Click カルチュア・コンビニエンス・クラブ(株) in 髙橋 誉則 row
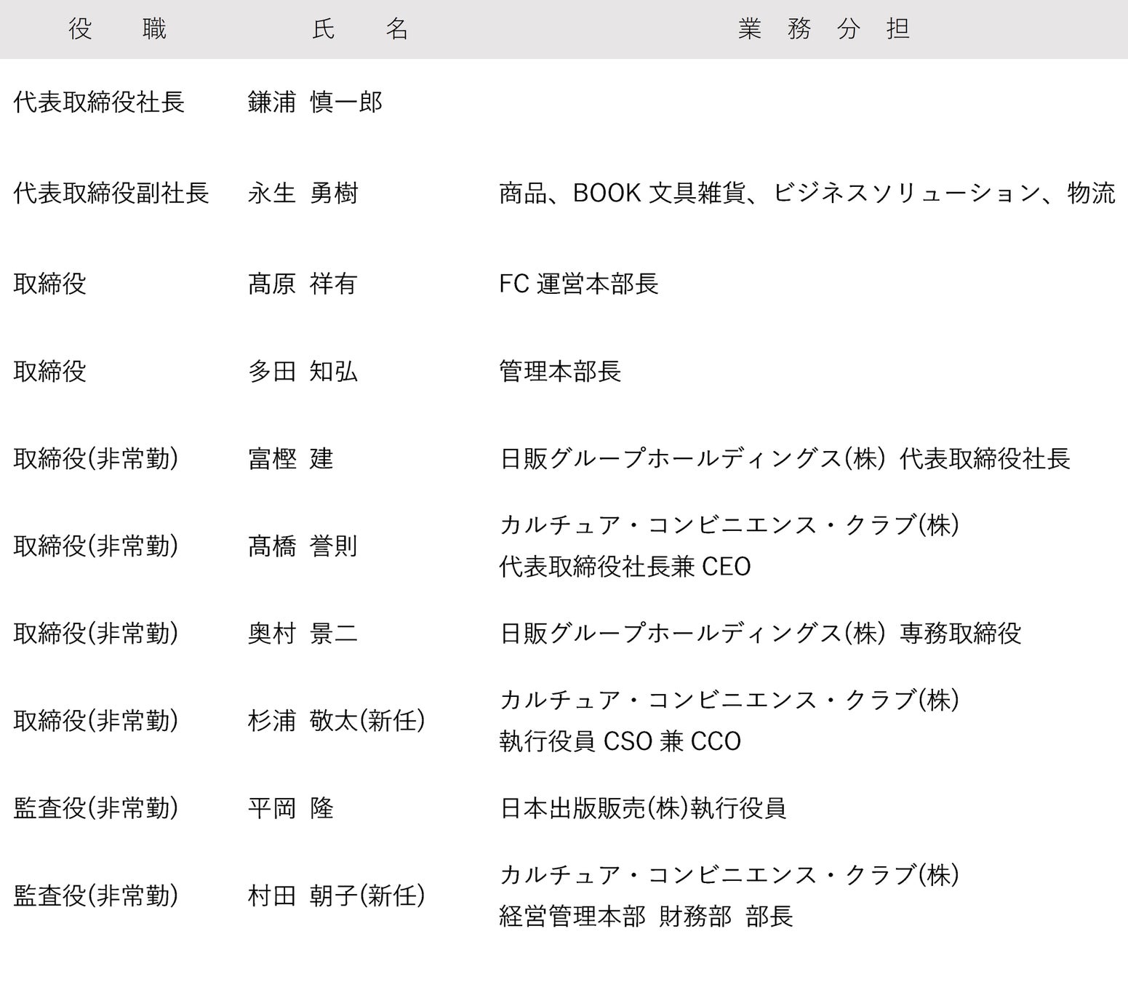 [x=729, y=525]
